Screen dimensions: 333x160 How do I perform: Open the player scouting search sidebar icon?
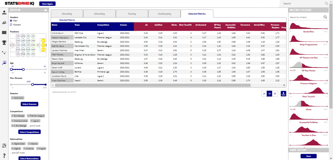tap(4, 63)
